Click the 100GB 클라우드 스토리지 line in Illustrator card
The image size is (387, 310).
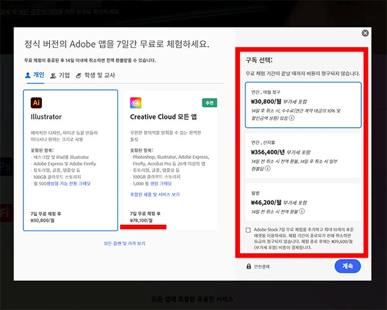pos(57,177)
